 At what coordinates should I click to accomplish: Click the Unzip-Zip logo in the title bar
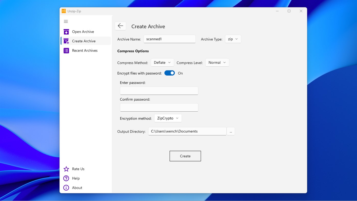pyautogui.click(x=64, y=11)
